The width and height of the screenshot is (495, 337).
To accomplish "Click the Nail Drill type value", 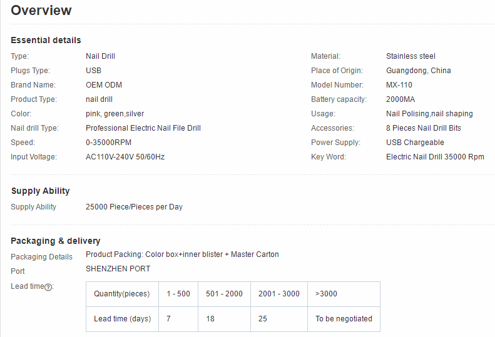I will tap(100, 56).
